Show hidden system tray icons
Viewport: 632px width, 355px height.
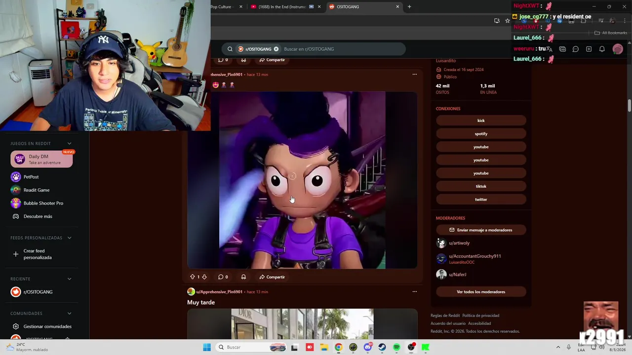558,347
